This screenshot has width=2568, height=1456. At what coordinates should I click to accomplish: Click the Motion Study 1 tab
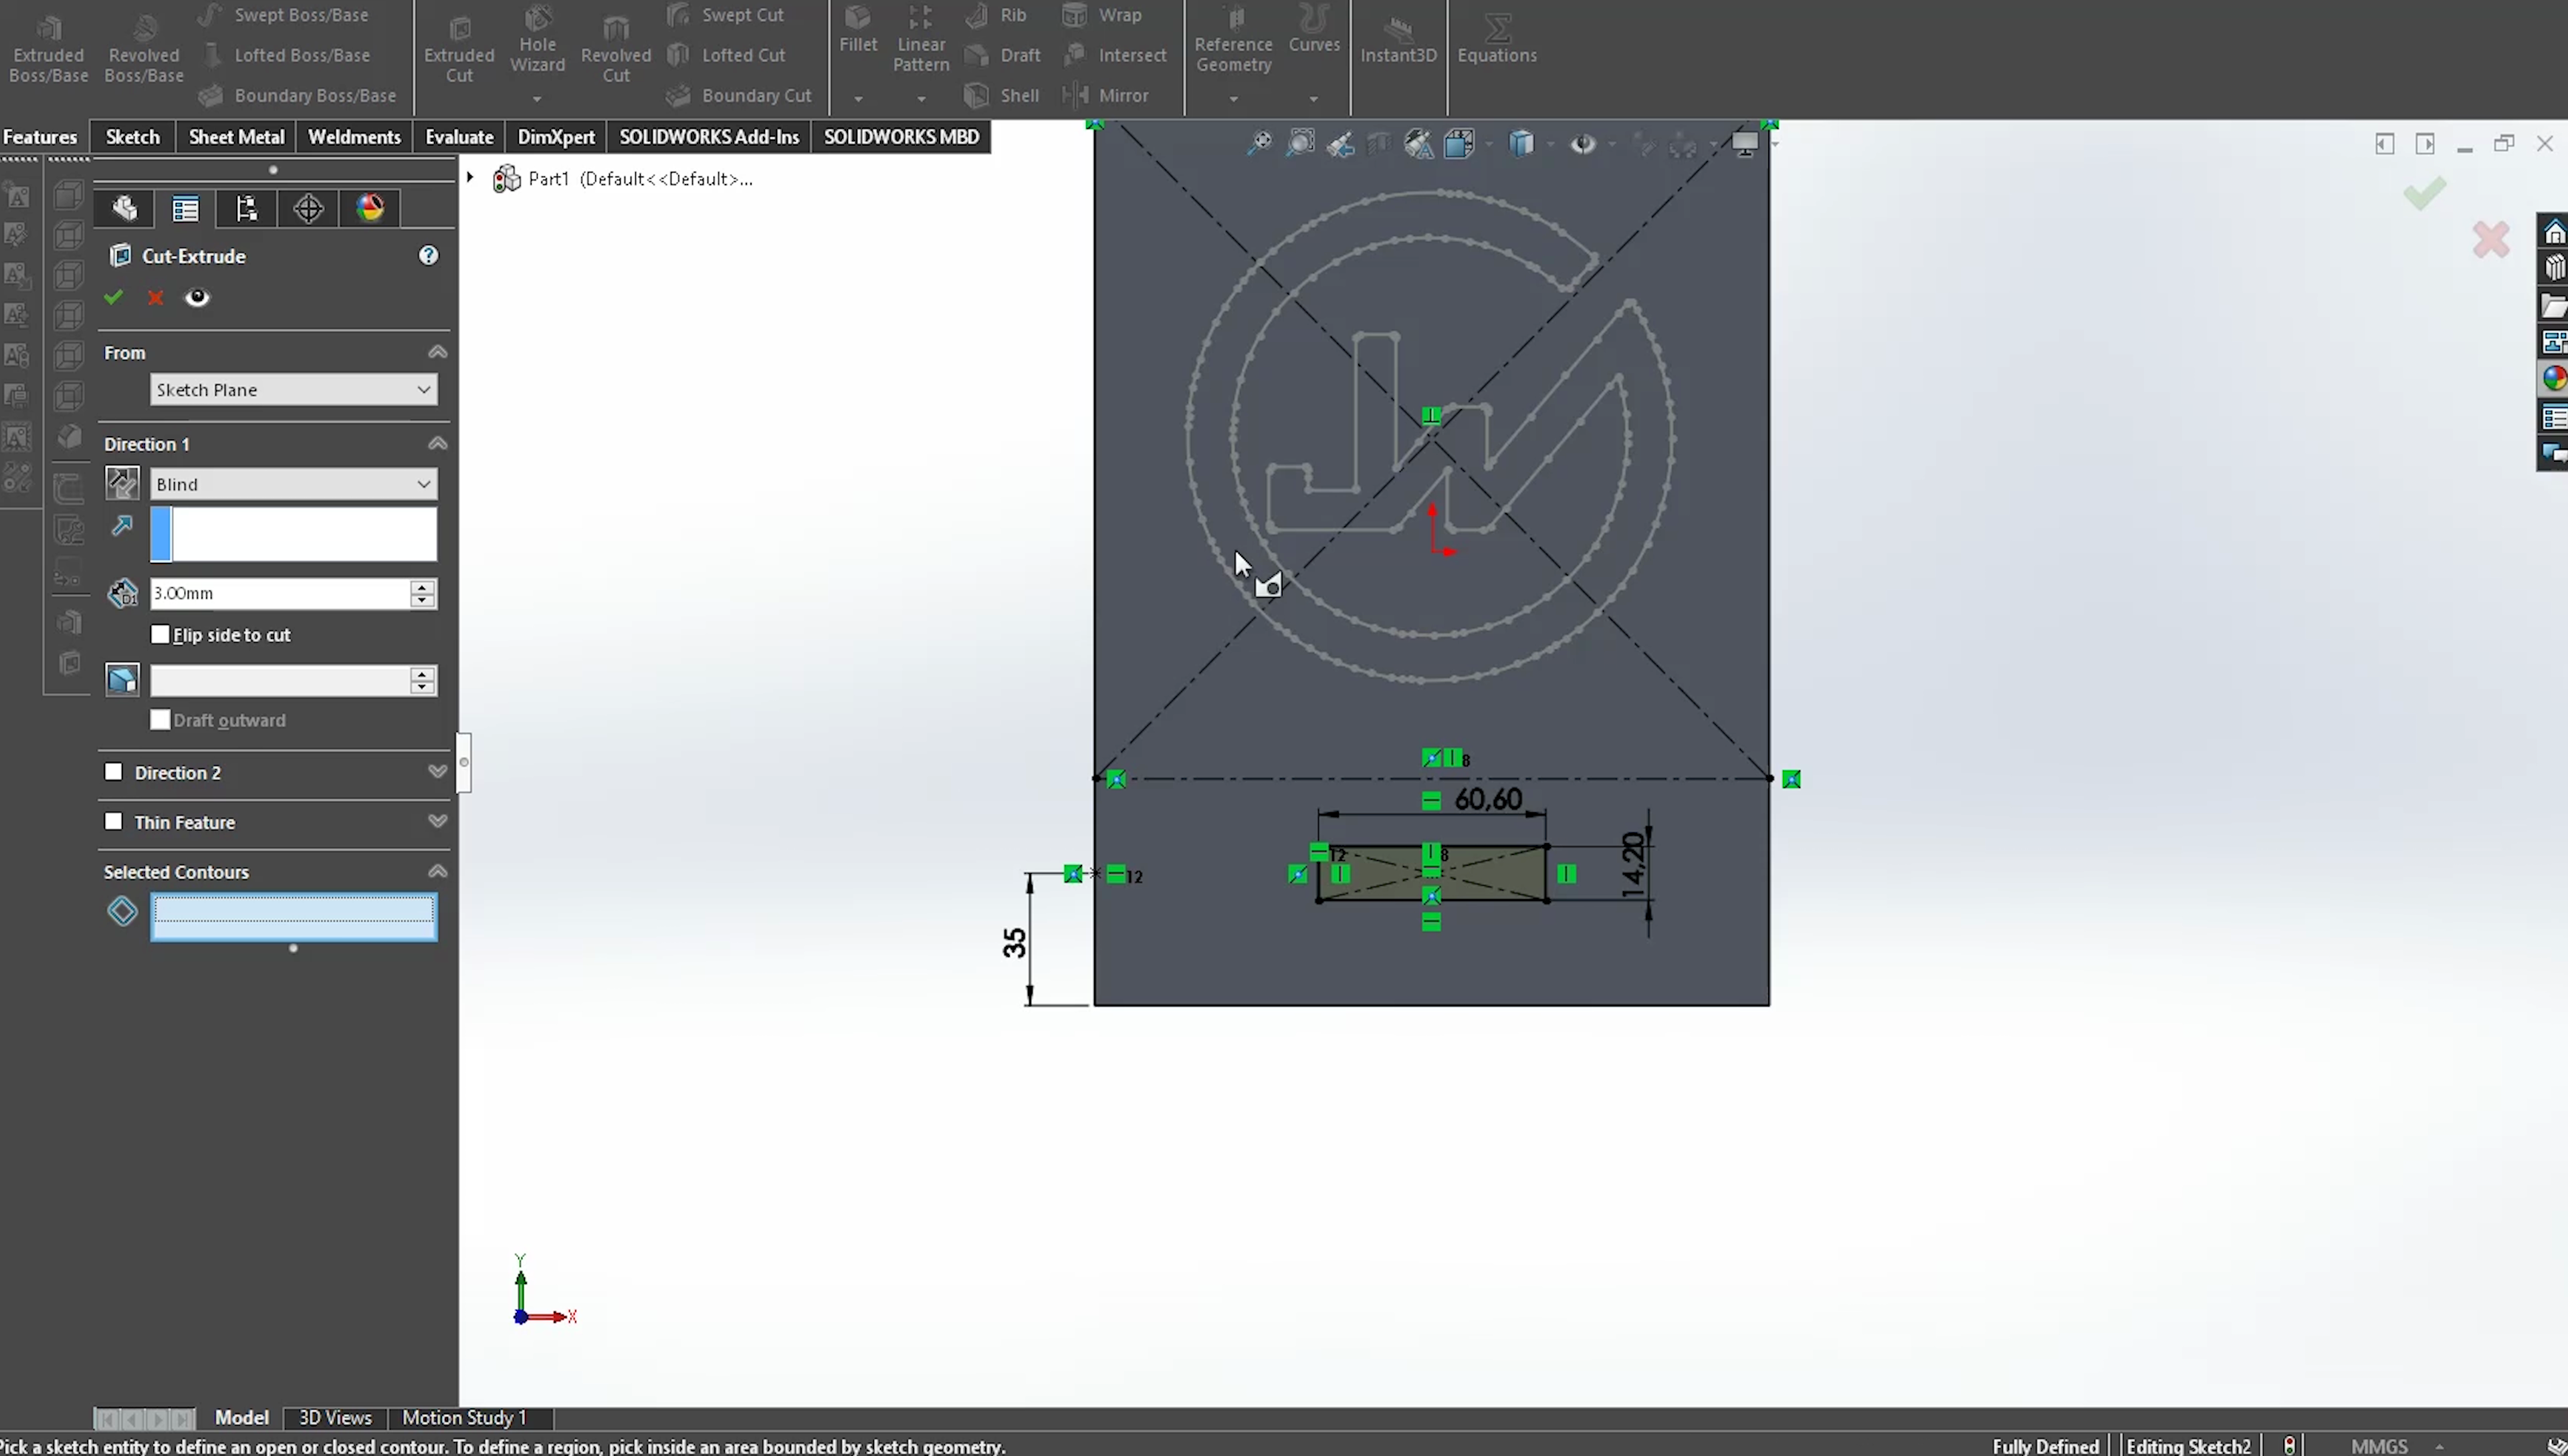pyautogui.click(x=463, y=1417)
